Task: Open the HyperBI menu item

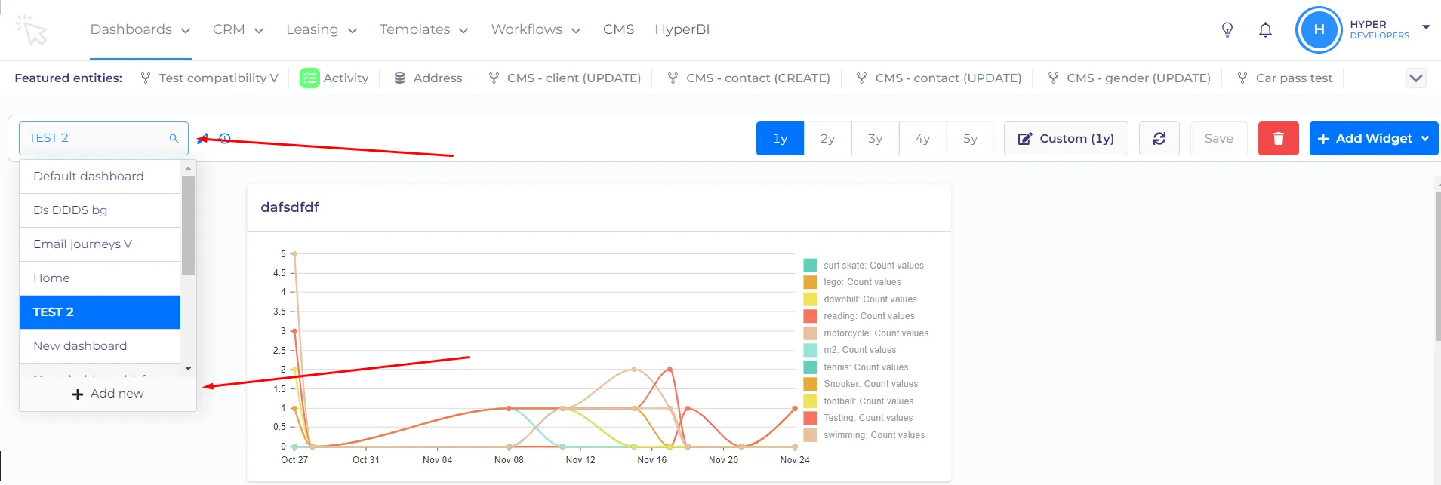Action: coord(682,29)
